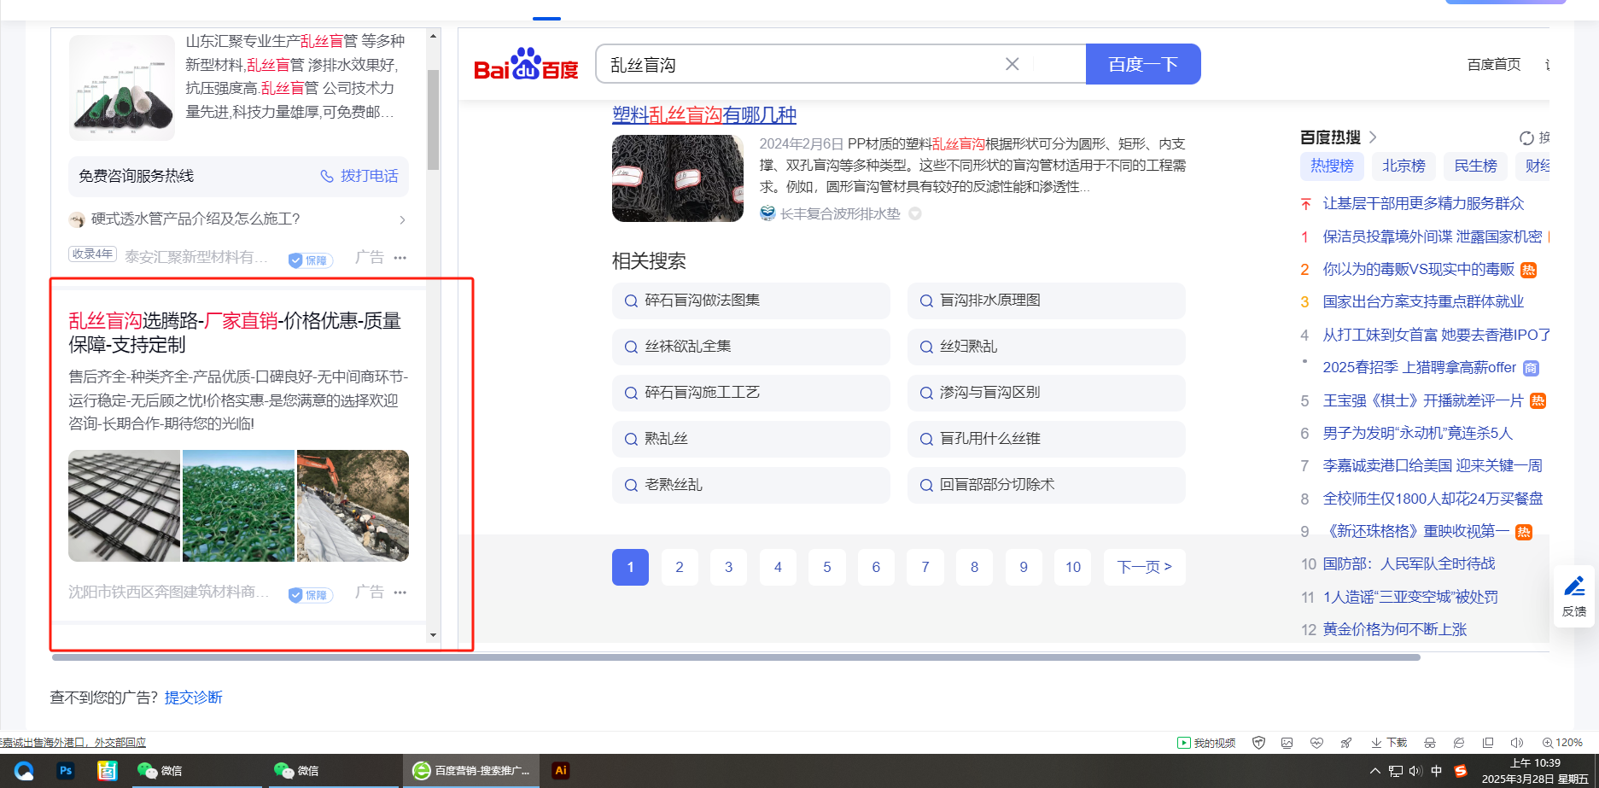Click the 保障 badge on the 沈阳市铁西区 ad
The height and width of the screenshot is (788, 1599).
[310, 594]
